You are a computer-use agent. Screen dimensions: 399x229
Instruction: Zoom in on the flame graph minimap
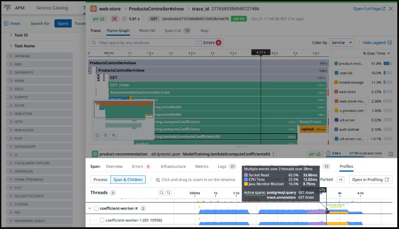click(114, 135)
